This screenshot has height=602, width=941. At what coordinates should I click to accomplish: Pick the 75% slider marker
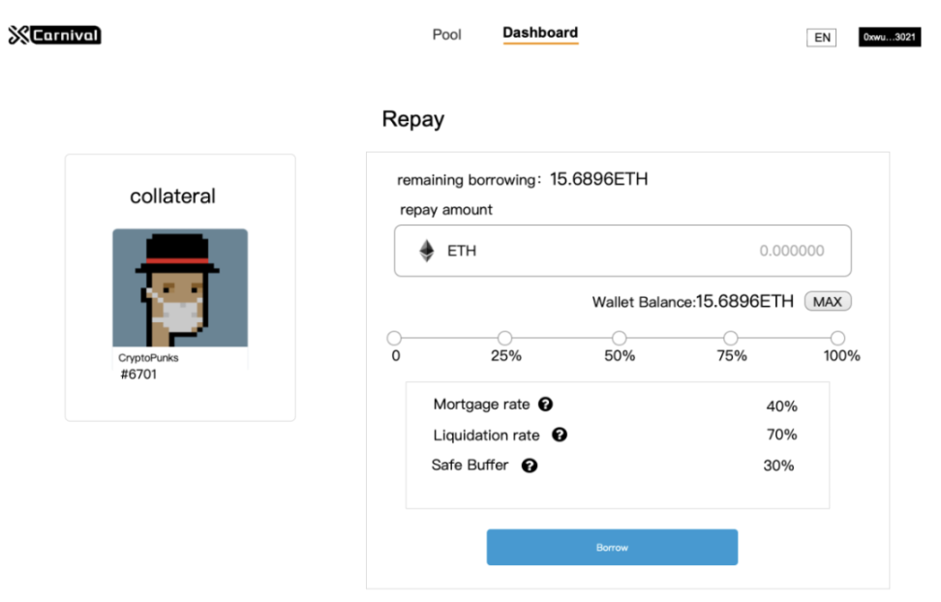pyautogui.click(x=731, y=338)
